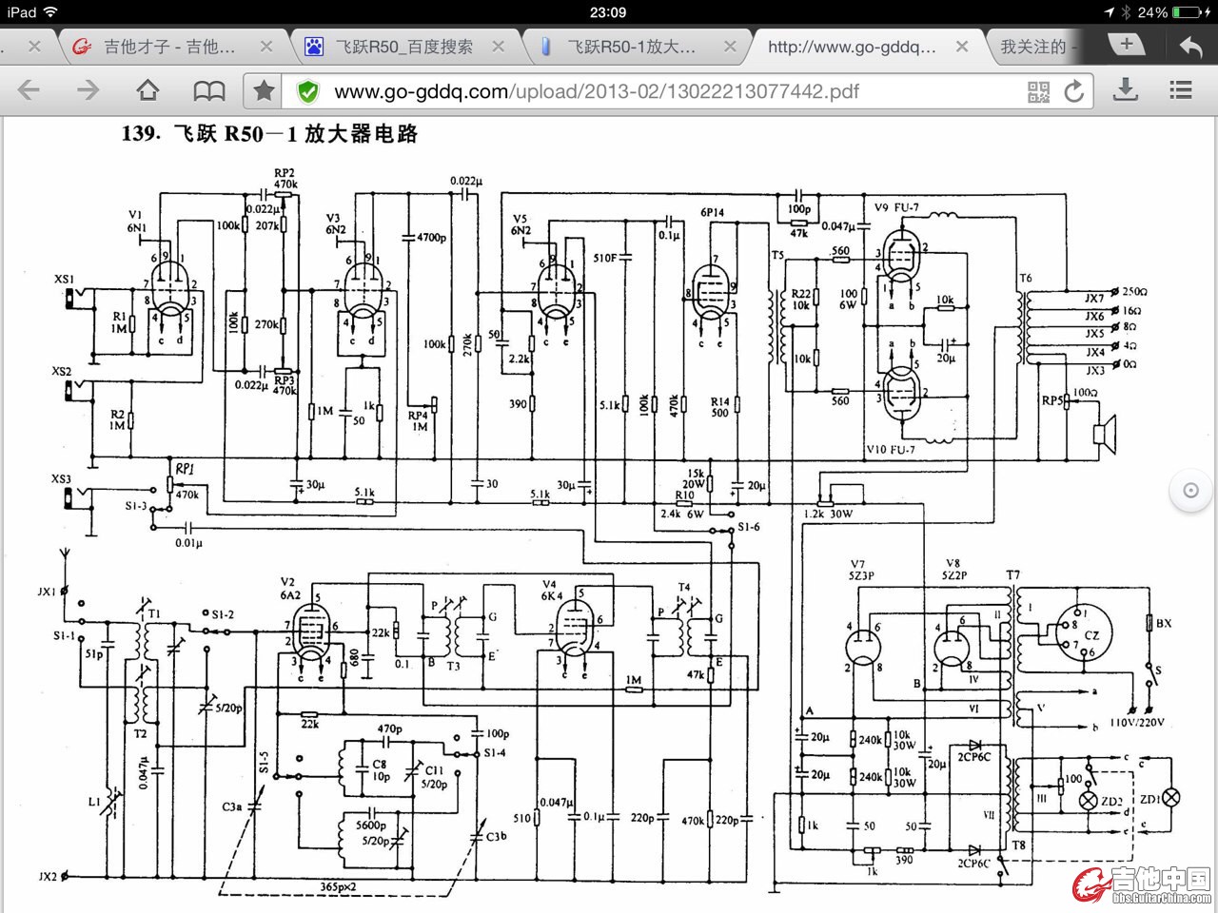
Task: Tap the forward navigation arrow
Action: pyautogui.click(x=88, y=90)
